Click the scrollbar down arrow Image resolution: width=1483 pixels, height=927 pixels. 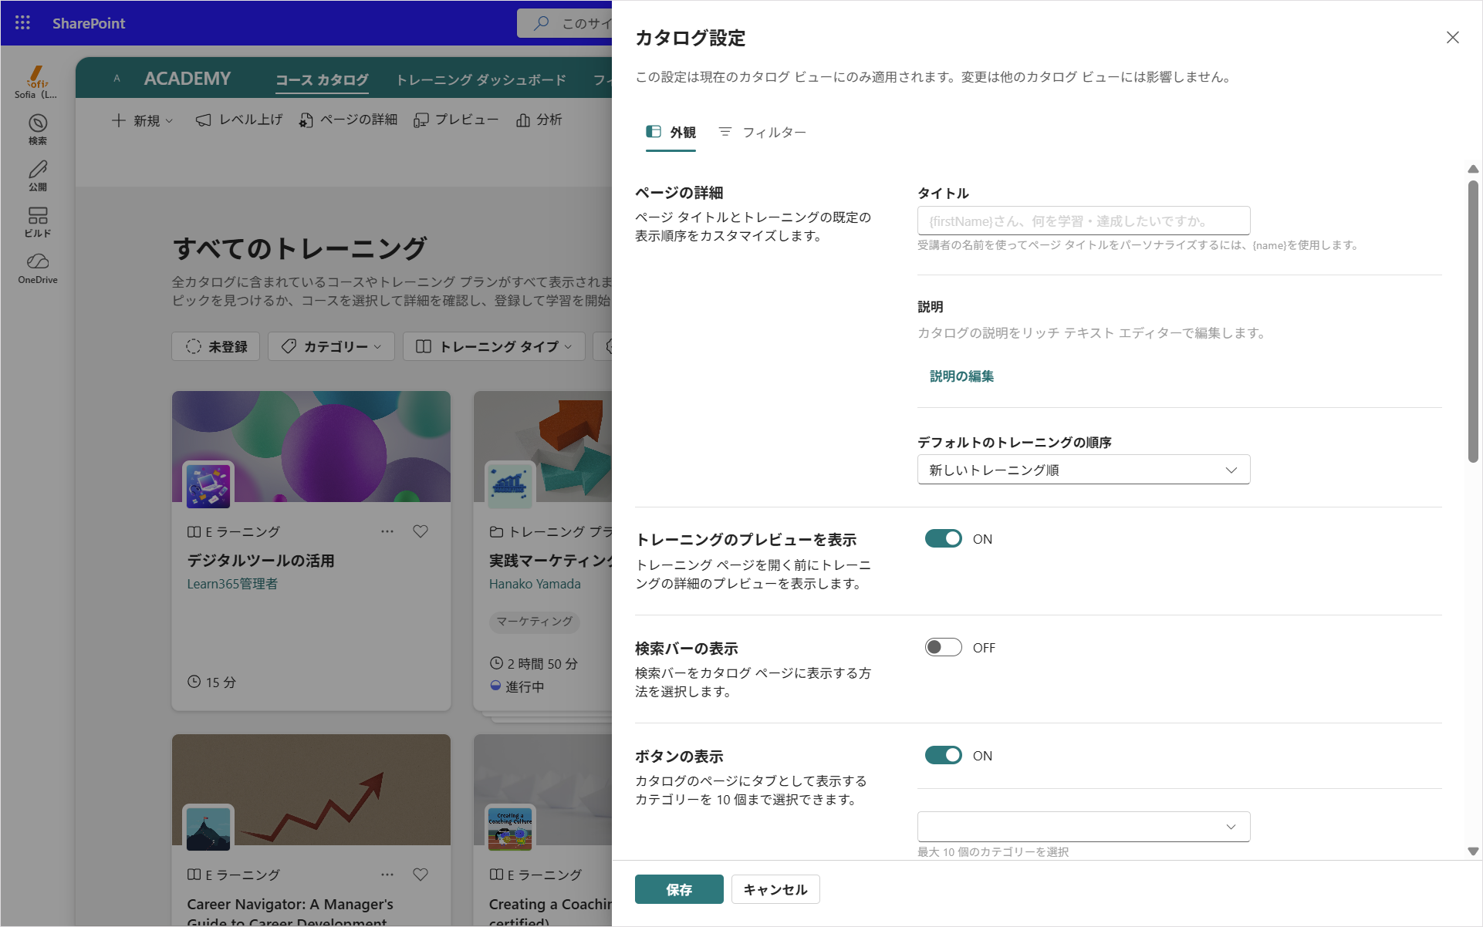pos(1473,851)
